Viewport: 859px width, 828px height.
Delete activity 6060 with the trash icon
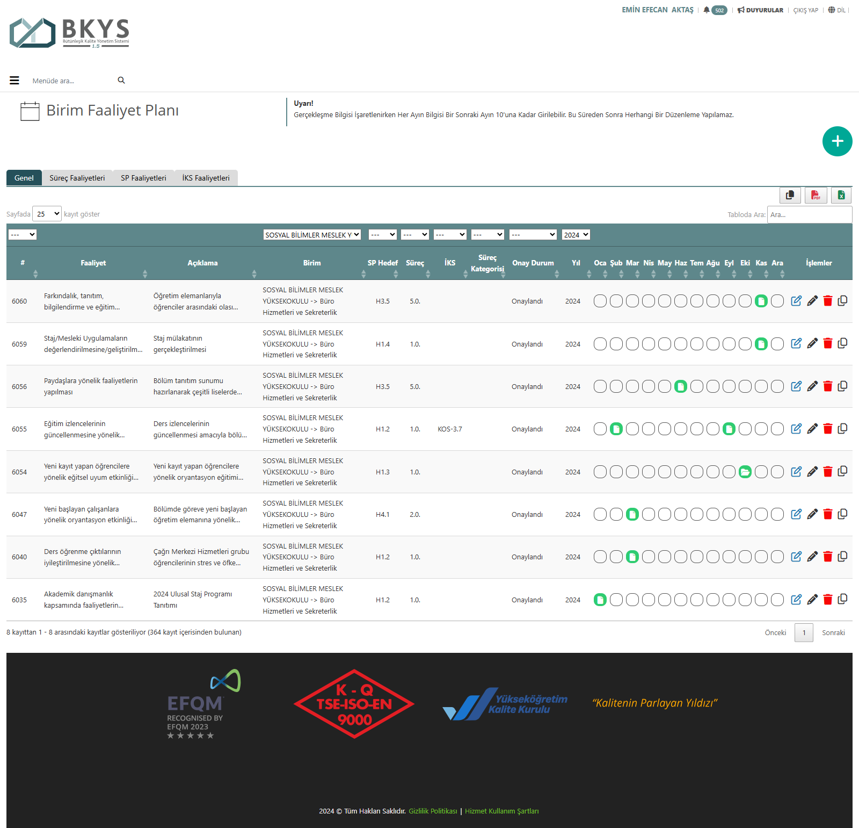coord(827,301)
